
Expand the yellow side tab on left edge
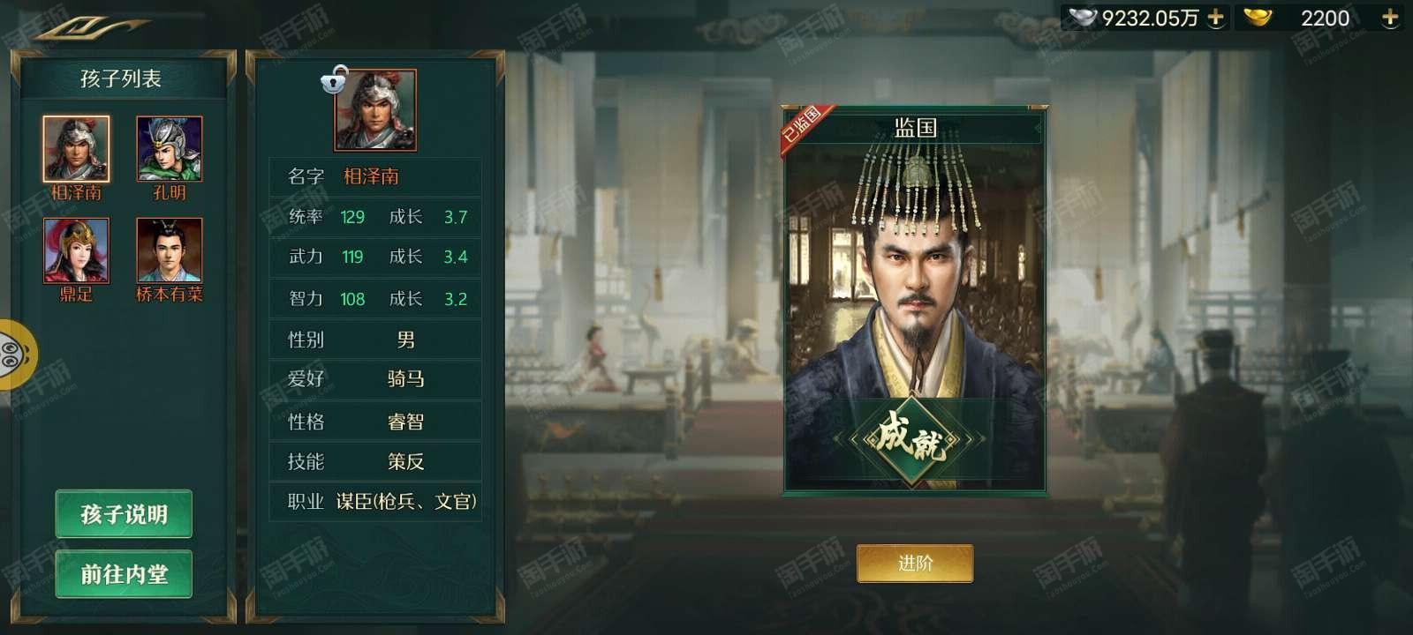click(16, 355)
